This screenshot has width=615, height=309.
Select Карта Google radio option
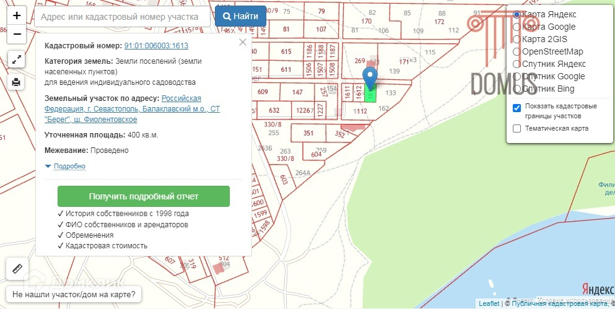coord(517,27)
